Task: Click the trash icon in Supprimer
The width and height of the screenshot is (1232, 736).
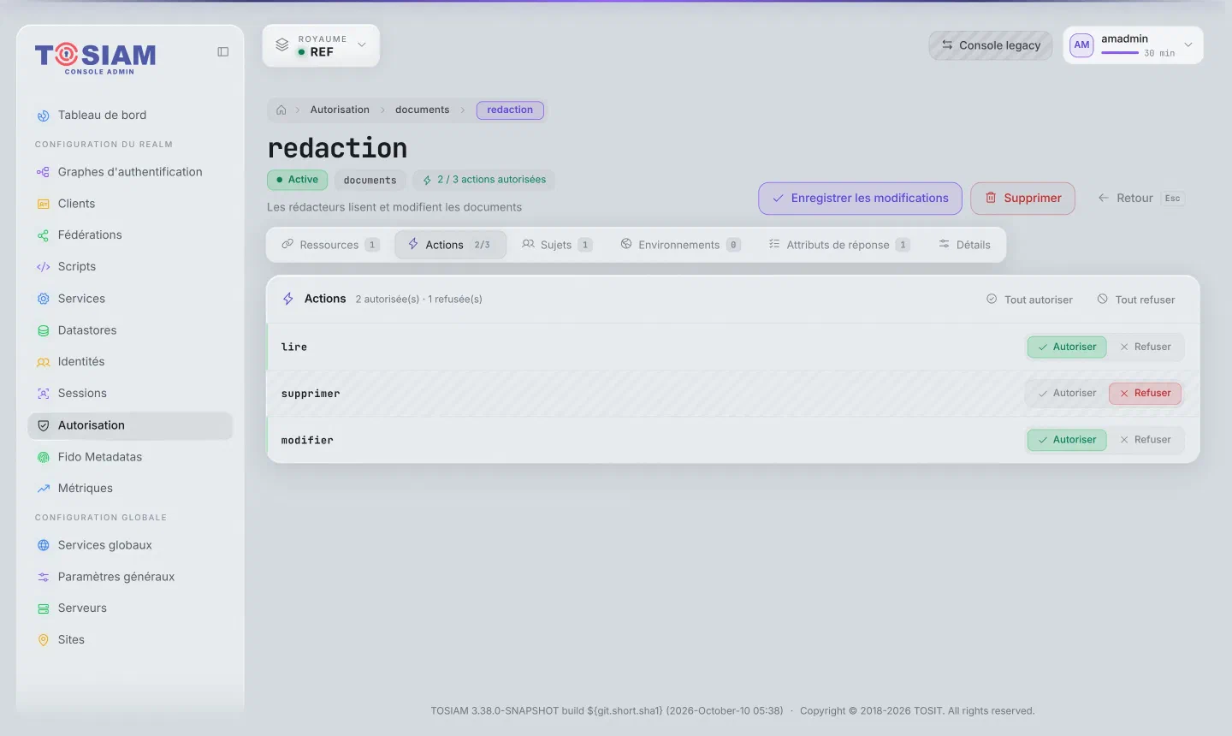Action: pos(991,198)
